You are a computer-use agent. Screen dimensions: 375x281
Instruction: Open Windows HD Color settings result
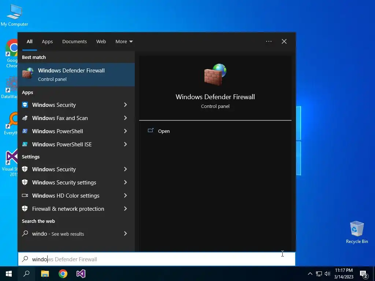click(x=76, y=195)
